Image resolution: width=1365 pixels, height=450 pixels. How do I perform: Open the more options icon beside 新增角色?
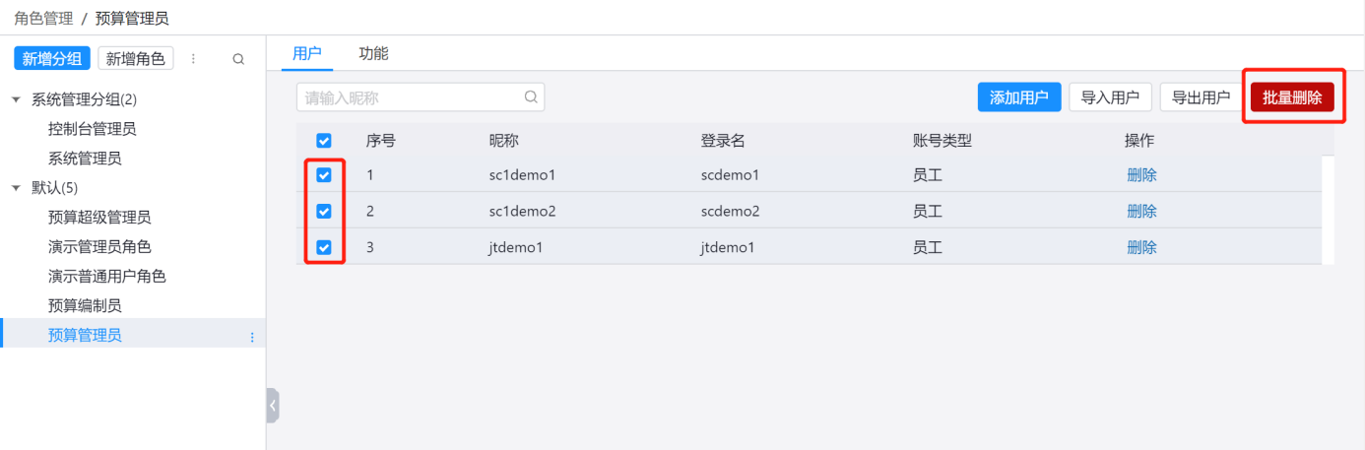(x=193, y=59)
